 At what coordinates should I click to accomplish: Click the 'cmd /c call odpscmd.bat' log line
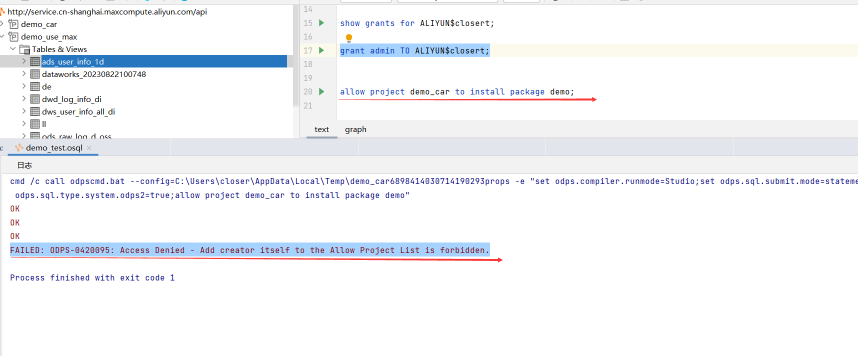pos(433,181)
